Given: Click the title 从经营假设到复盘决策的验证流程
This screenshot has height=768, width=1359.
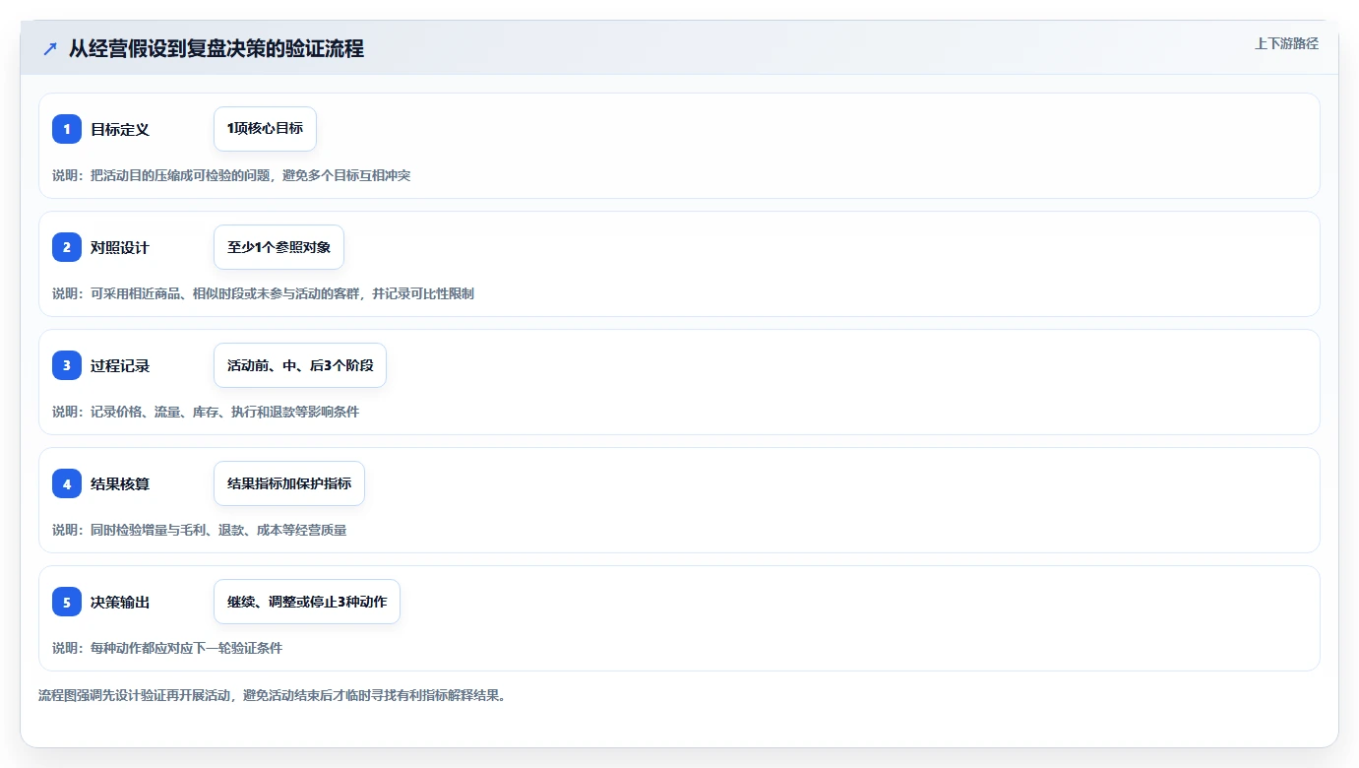Looking at the screenshot, I should pyautogui.click(x=216, y=49).
